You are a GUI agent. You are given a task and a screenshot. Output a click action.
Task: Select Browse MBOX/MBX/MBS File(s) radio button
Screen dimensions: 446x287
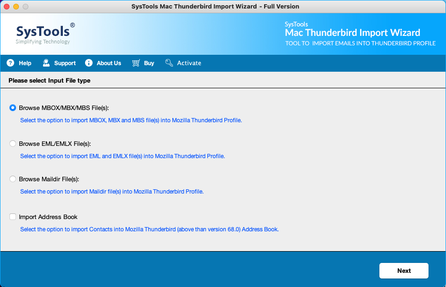(x=12, y=108)
